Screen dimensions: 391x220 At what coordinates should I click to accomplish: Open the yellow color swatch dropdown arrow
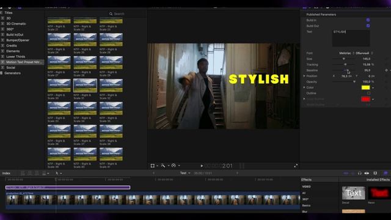click(x=373, y=88)
